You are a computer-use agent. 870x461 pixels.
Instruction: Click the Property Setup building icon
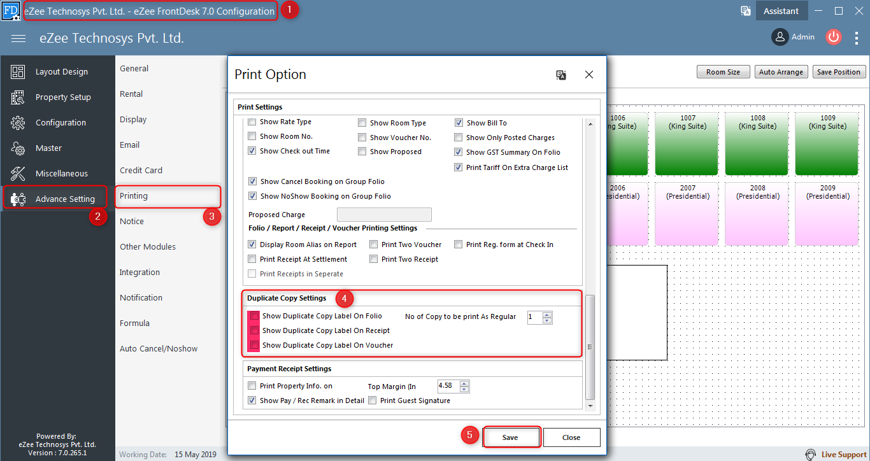tap(18, 97)
